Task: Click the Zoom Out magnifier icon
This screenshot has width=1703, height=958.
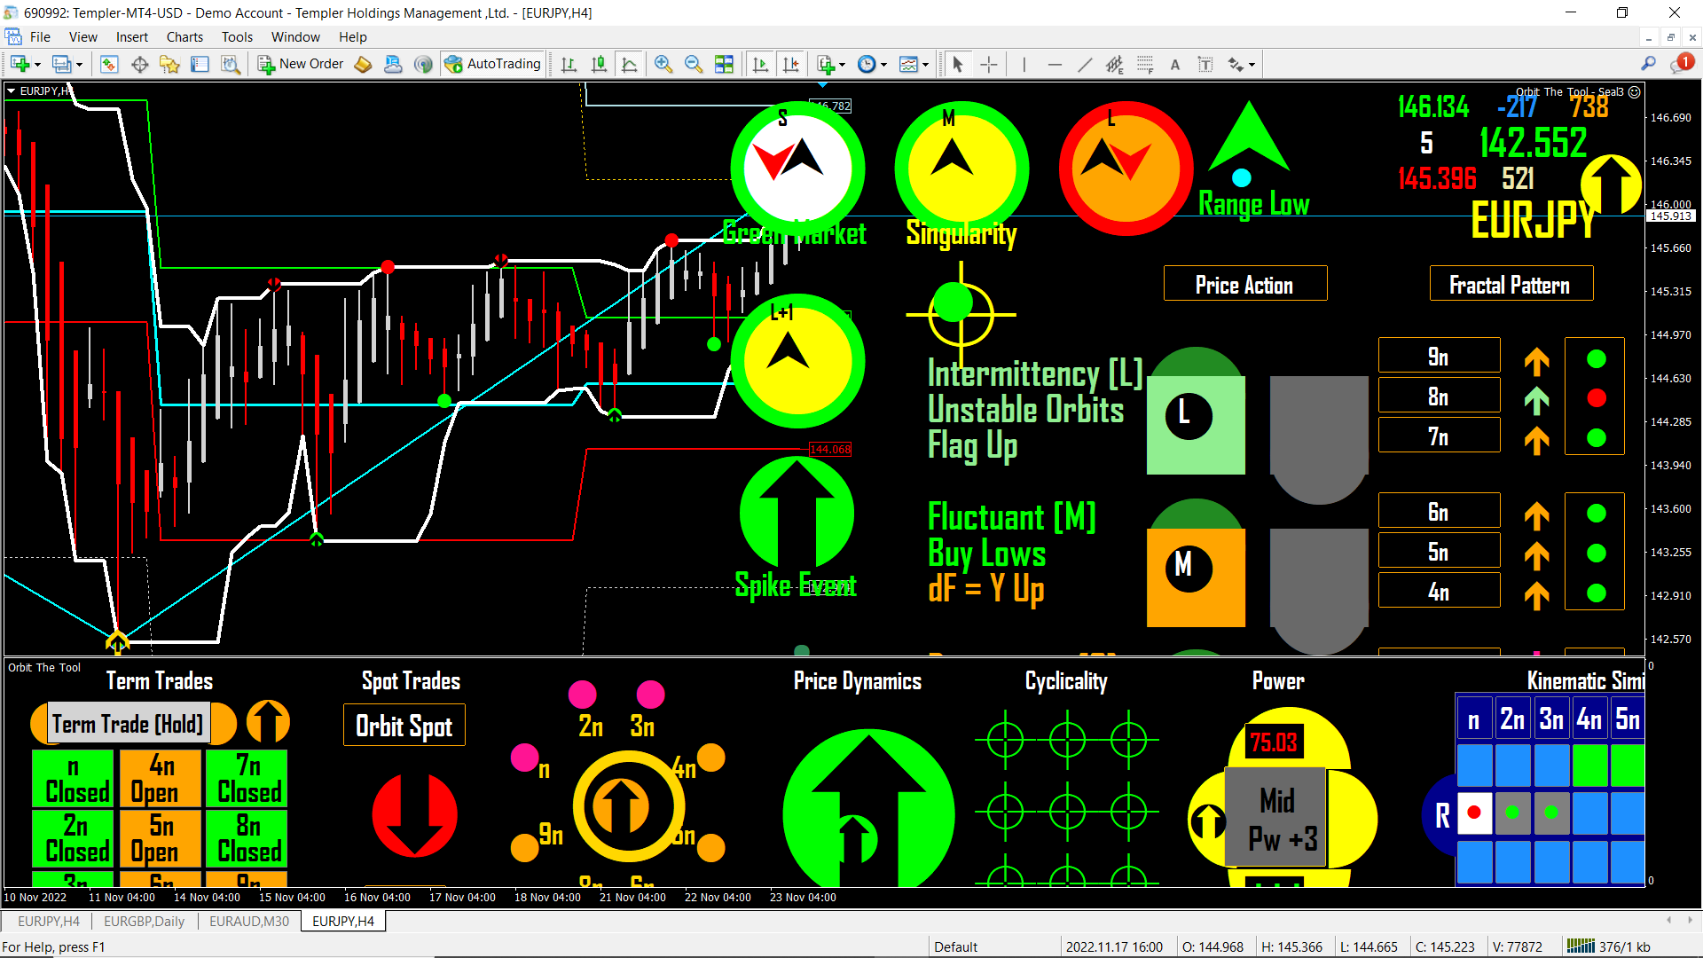Action: coord(694,64)
